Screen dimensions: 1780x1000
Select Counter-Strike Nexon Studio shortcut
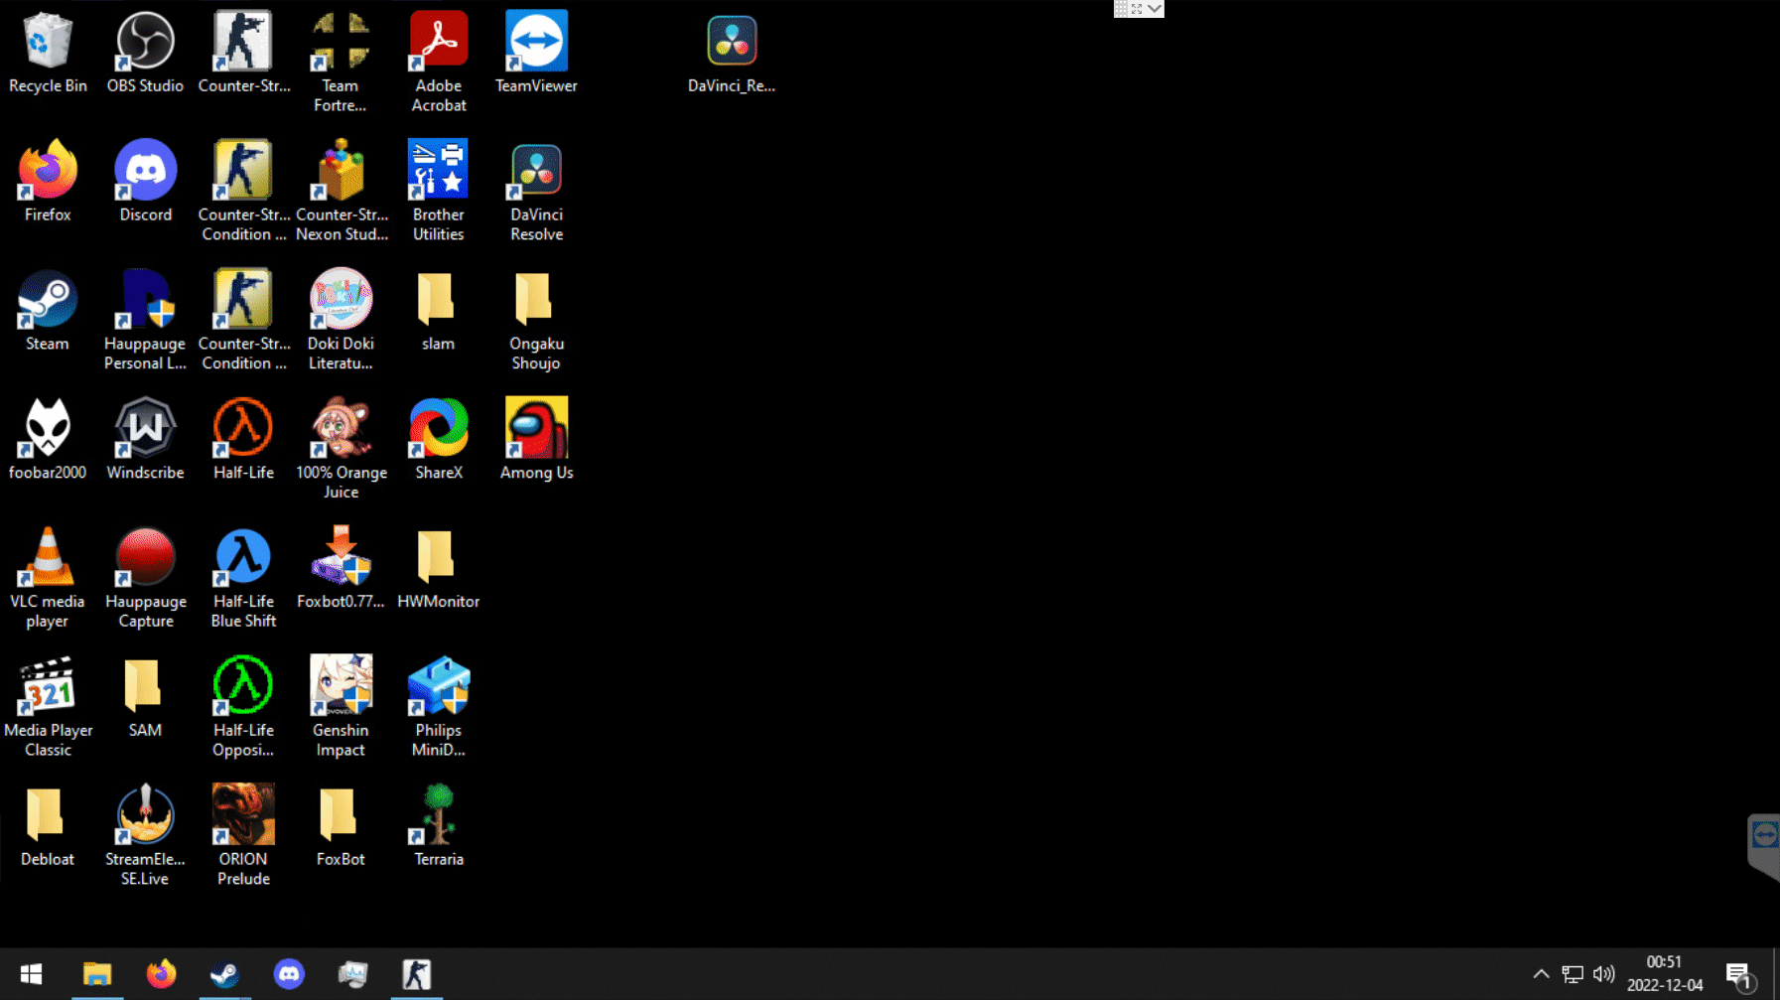(342, 192)
